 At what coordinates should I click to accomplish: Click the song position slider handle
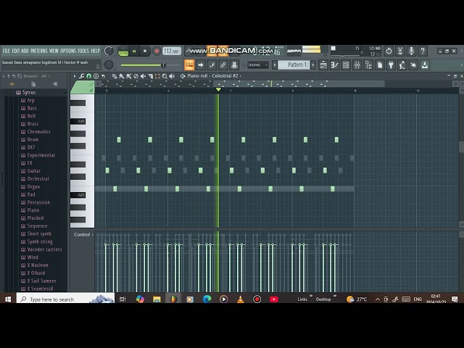163,65
